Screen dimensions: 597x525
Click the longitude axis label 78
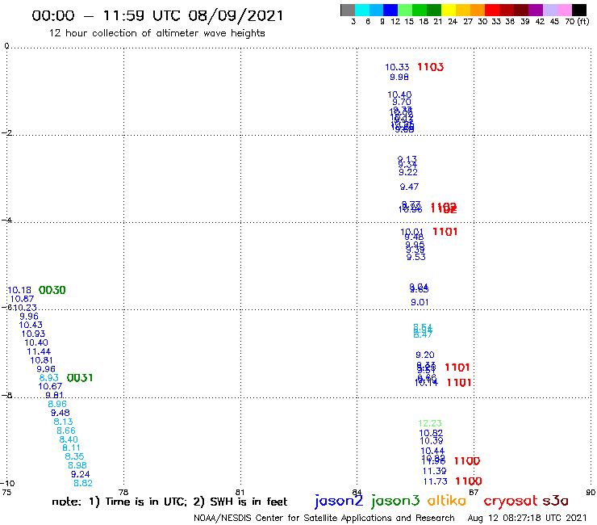tap(123, 492)
